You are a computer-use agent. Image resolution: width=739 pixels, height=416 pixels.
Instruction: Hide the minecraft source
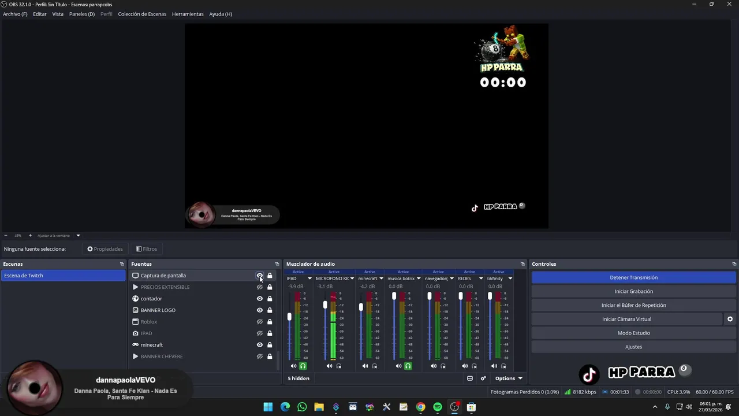pyautogui.click(x=260, y=345)
